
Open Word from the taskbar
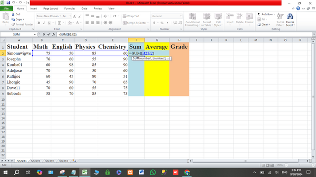[141, 172]
